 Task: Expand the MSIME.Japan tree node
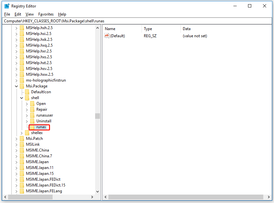point(16,162)
